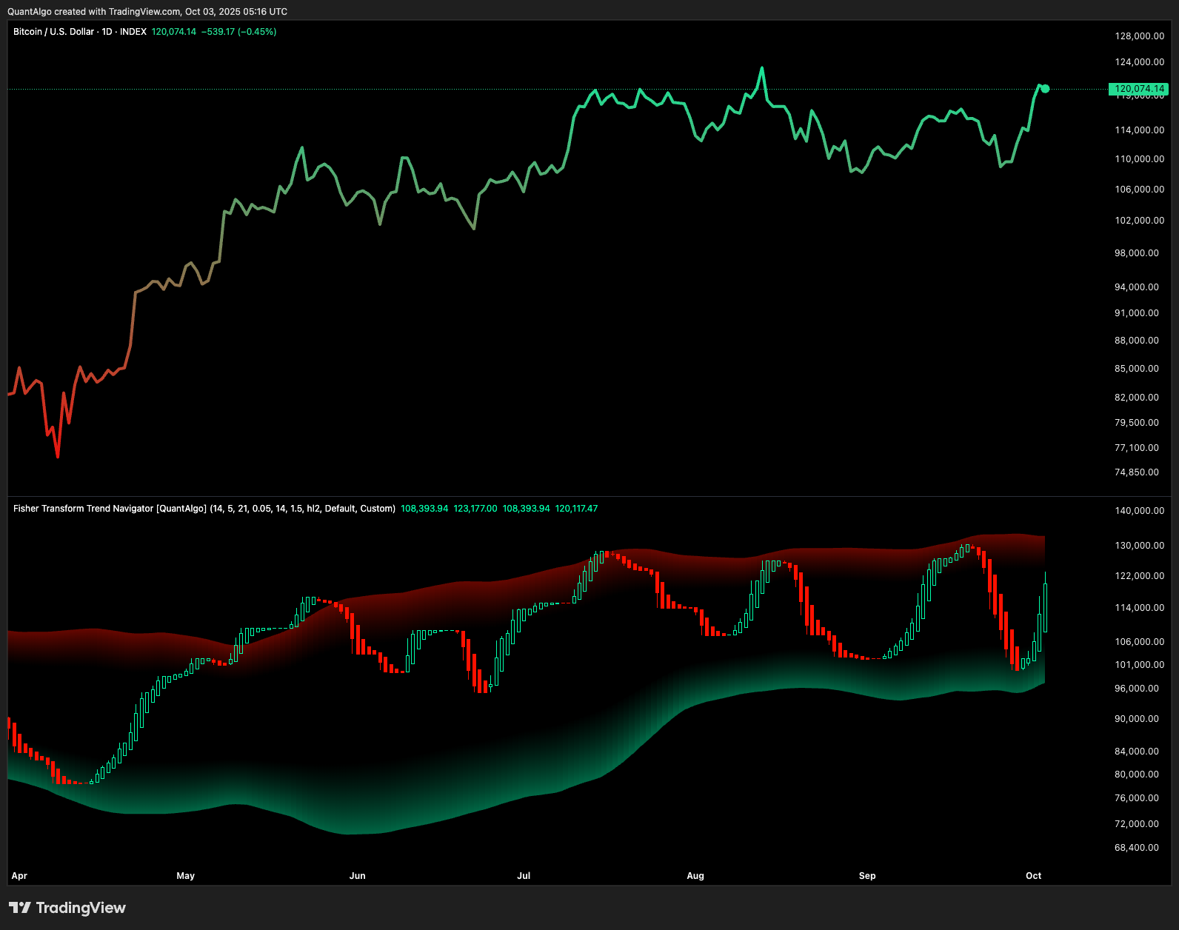1179x930 pixels.
Task: Click the 140,000.00 indicator scale label
Action: [1139, 511]
